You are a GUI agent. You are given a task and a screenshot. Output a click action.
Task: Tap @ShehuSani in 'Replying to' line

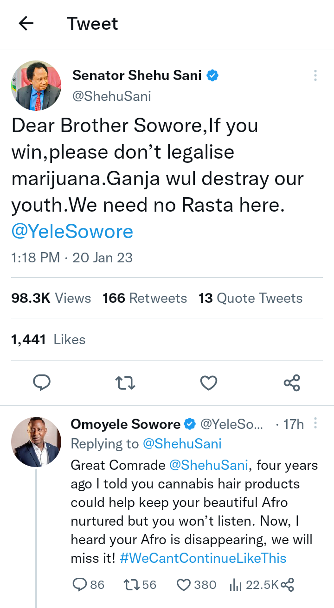(x=182, y=444)
